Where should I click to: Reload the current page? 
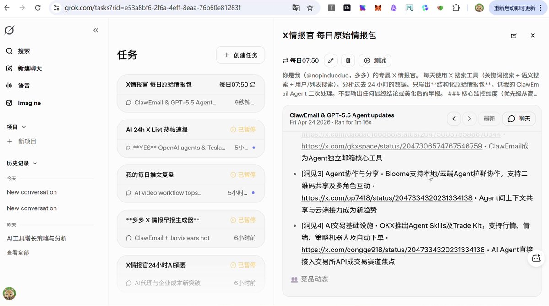pyautogui.click(x=38, y=8)
